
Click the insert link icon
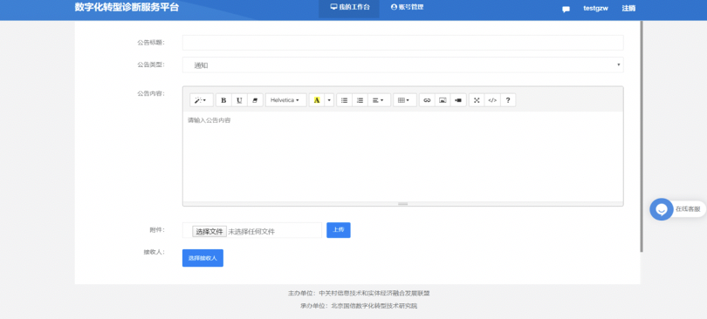pos(427,100)
